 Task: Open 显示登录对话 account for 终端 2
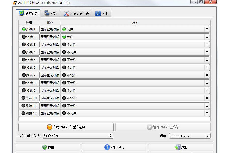point(50,37)
